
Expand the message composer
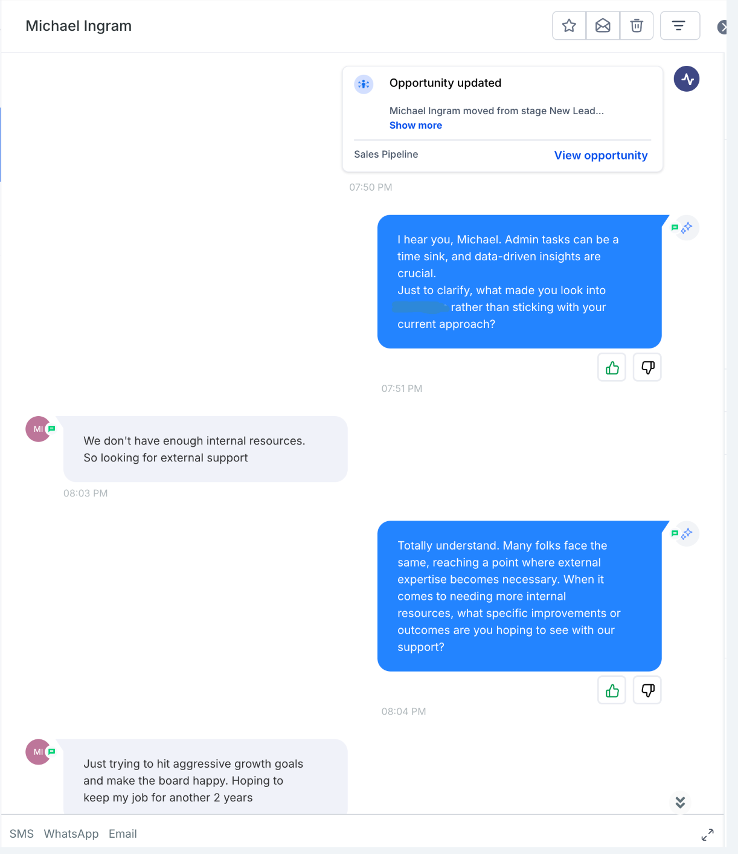point(707,835)
